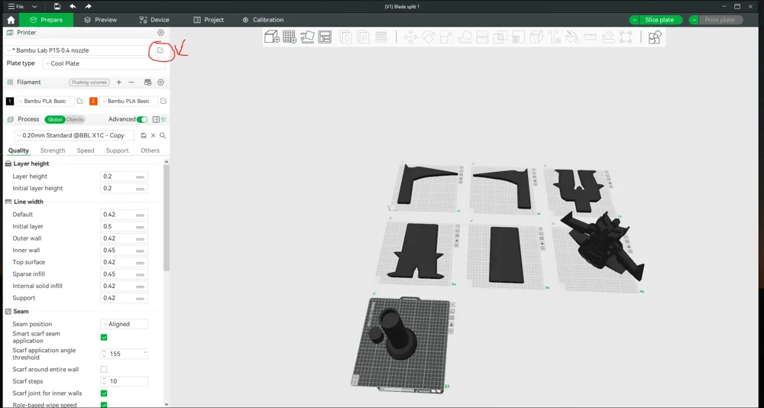Edit filament 2 preset icon
The image size is (764, 408).
pyautogui.click(x=163, y=101)
